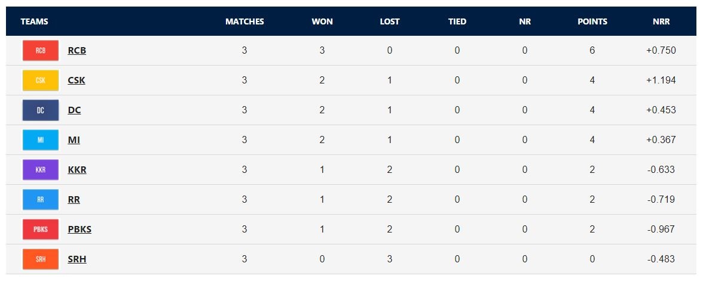The width and height of the screenshot is (703, 282).
Task: Click RCB's NRR value +0.750
Action: [661, 51]
